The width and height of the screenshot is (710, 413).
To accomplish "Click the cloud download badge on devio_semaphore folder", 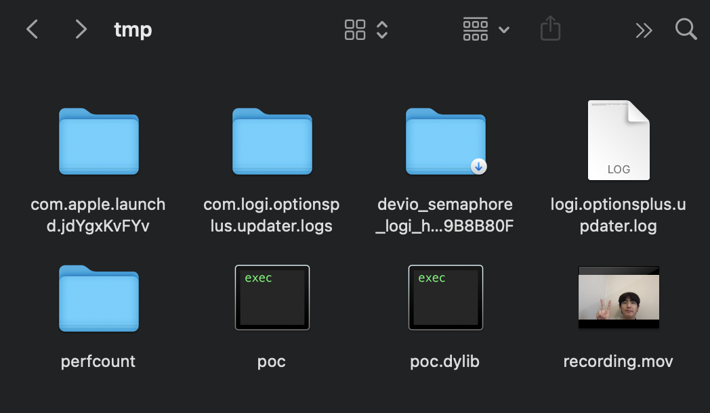I will pyautogui.click(x=479, y=167).
